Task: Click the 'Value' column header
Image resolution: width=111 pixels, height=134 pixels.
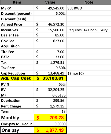Action: (x=50, y=2)
